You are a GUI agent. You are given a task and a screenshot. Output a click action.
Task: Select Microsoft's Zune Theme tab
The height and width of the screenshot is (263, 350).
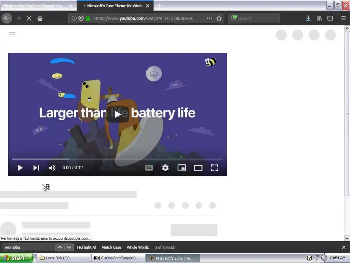115,6
